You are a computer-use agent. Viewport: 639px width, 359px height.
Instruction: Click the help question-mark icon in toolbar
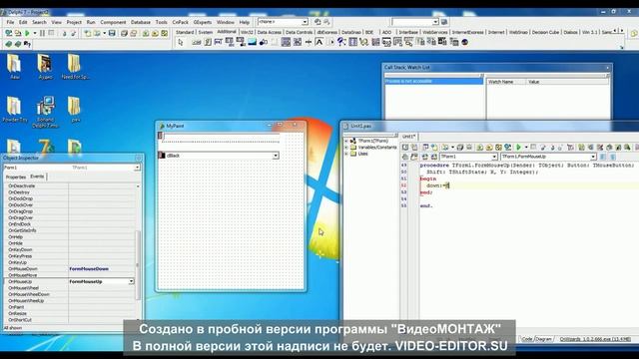tap(27, 44)
